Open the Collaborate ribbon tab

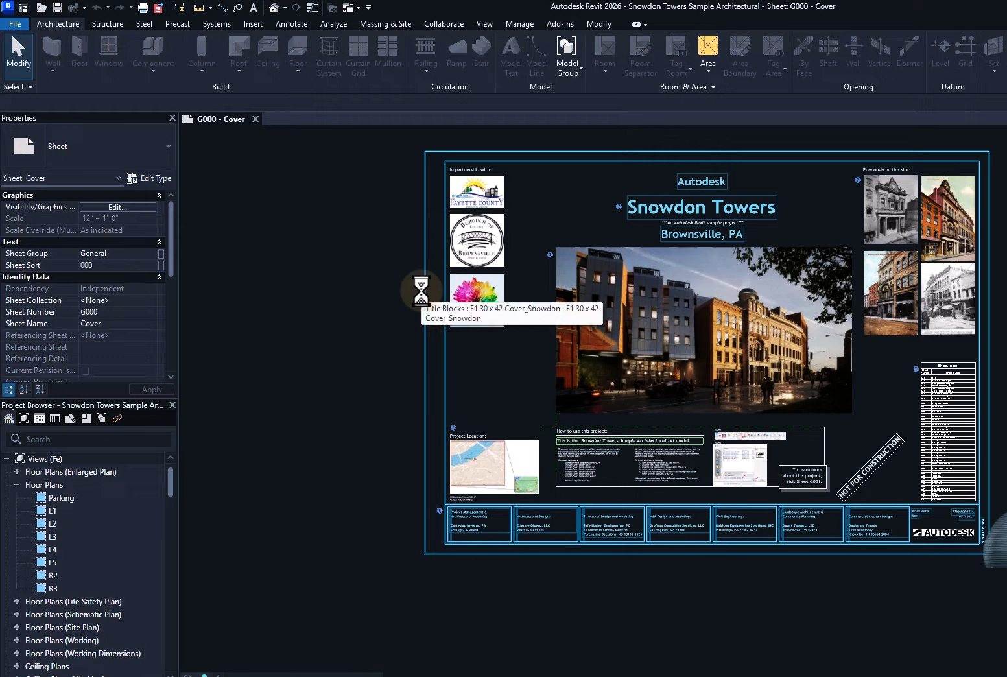click(444, 24)
